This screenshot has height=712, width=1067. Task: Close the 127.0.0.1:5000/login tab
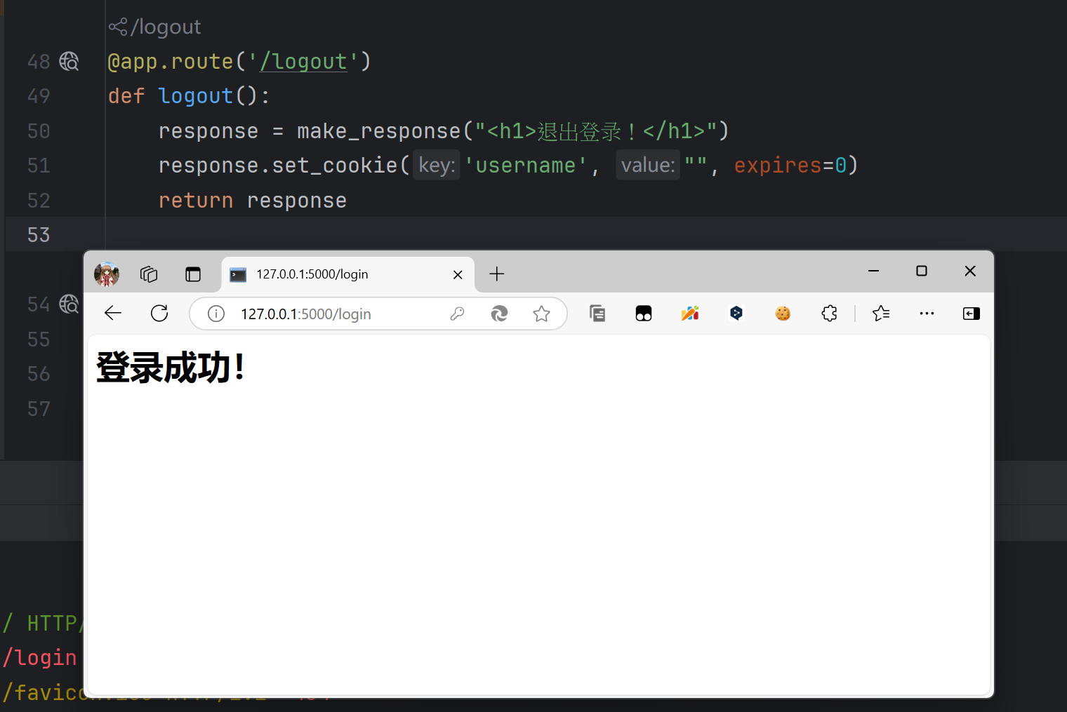(x=458, y=274)
